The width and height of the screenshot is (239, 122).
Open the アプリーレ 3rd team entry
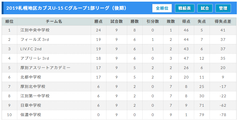tap(35, 58)
